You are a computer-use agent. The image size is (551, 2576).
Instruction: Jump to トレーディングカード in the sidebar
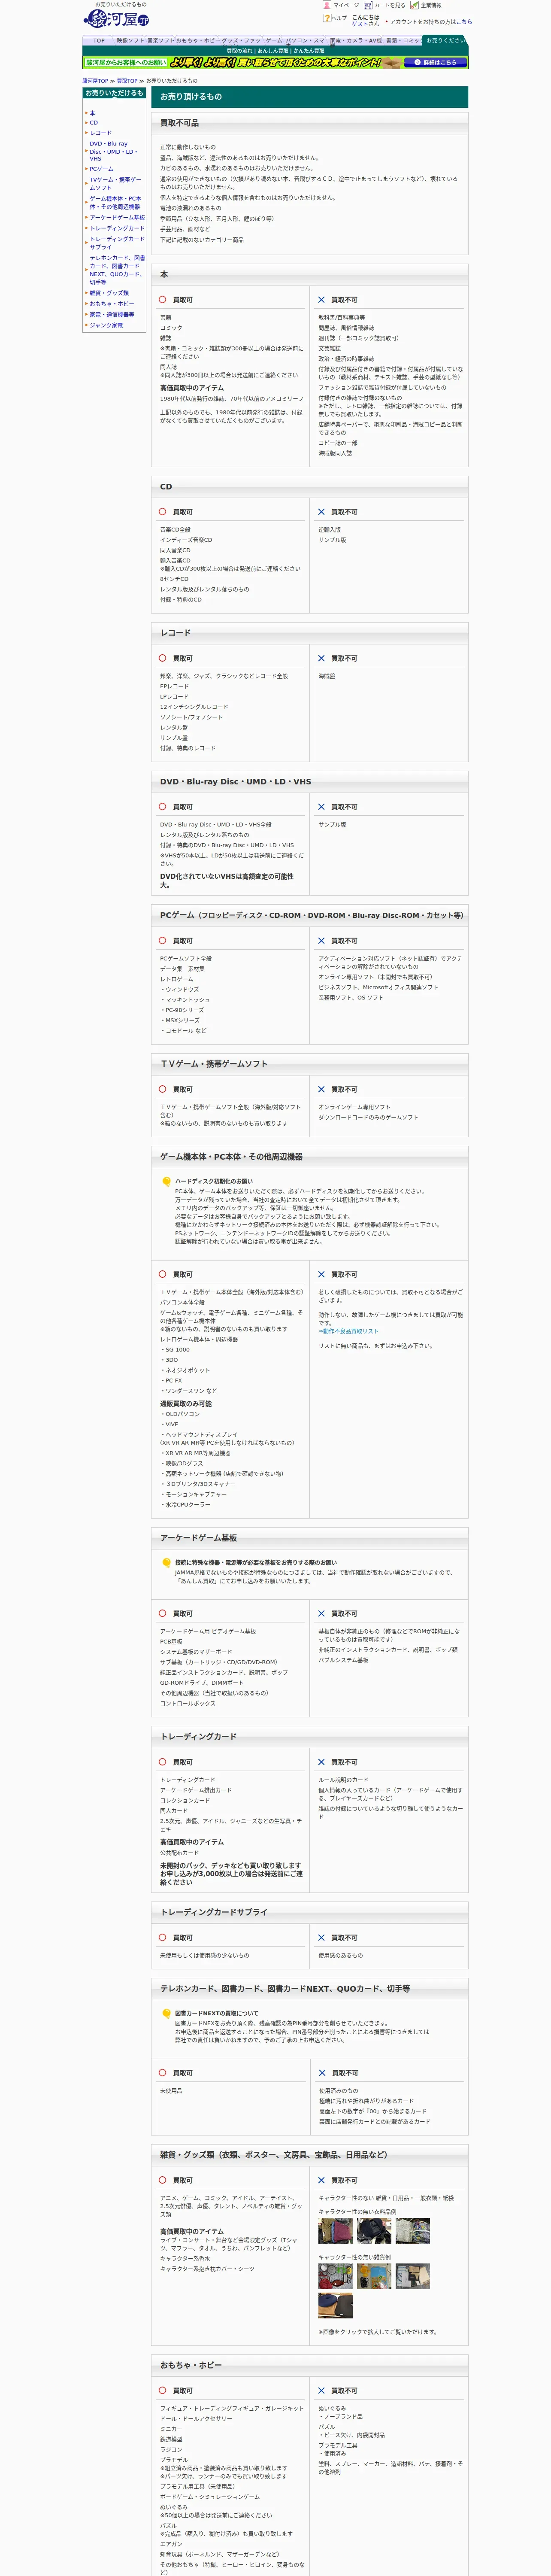117,228
